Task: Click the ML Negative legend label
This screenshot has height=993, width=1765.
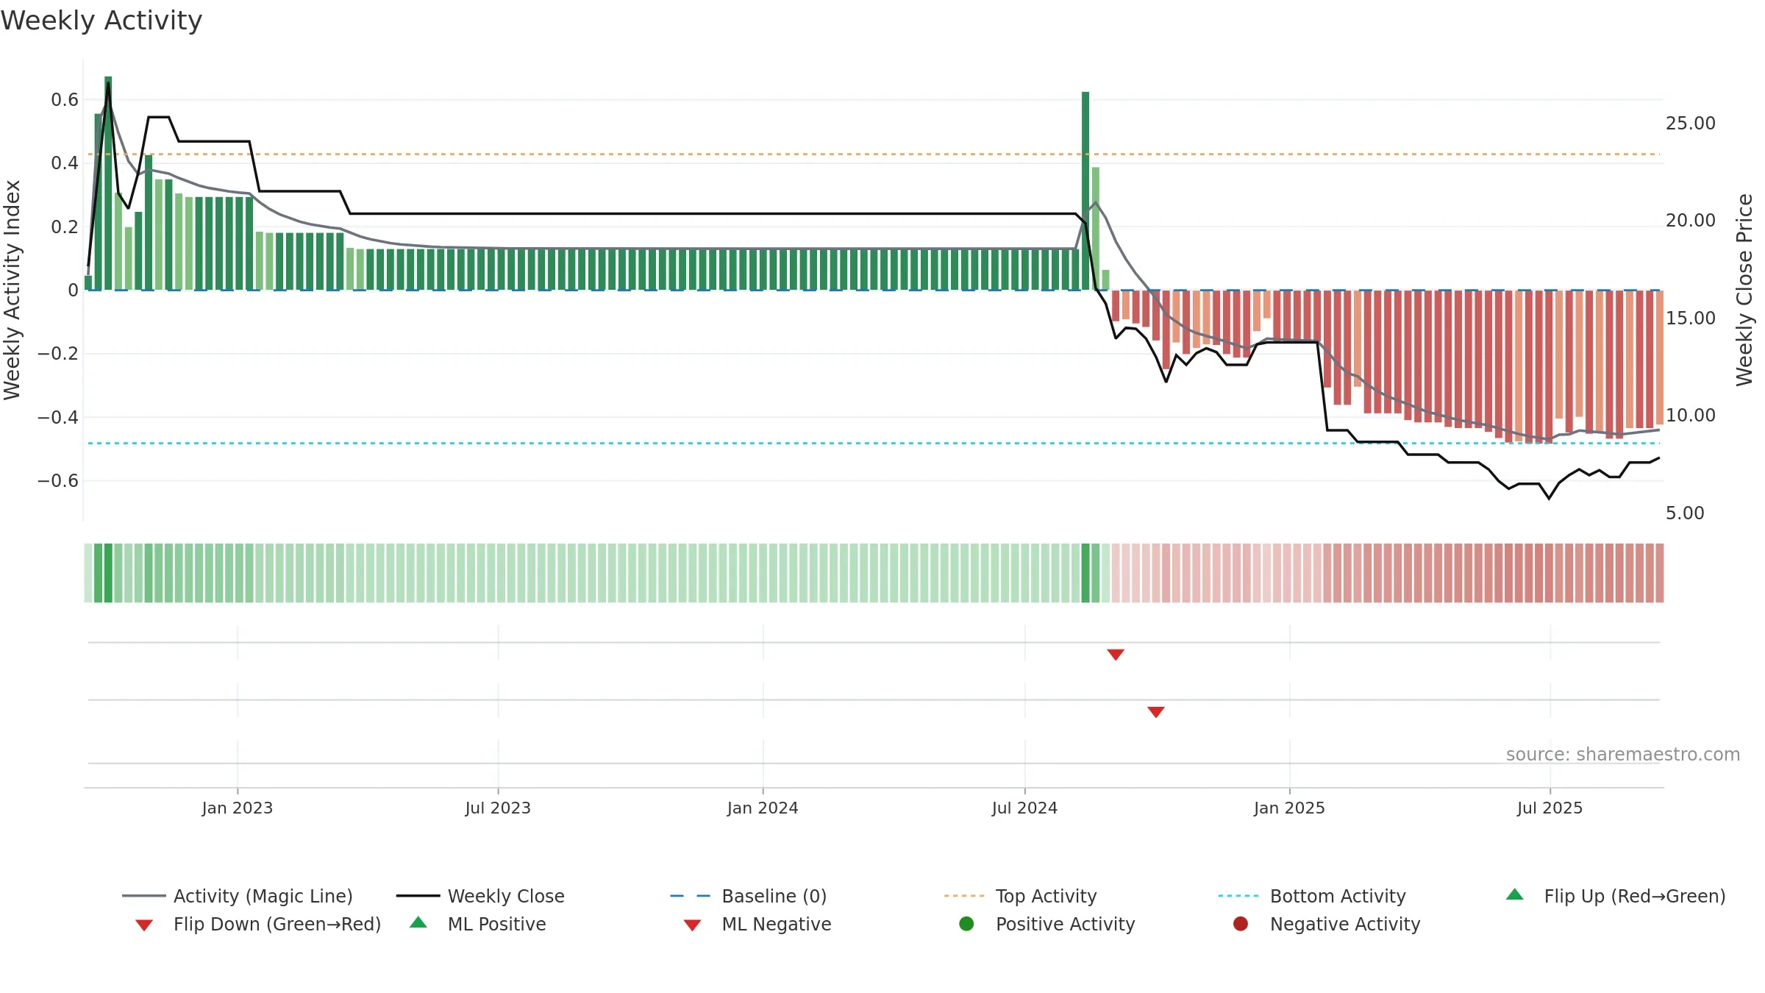Action: coord(777,924)
